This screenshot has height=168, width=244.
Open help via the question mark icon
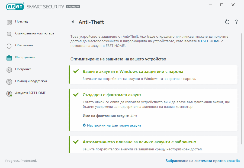[236, 22]
